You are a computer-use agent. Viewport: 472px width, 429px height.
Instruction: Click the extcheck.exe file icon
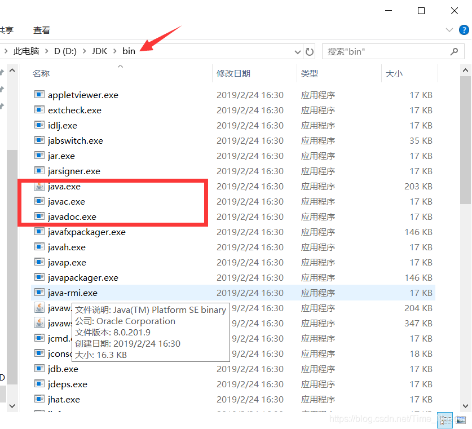pyautogui.click(x=39, y=110)
